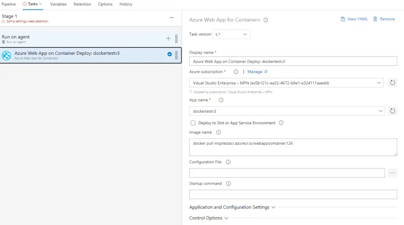Show Azure subscription info tooltip

pos(236,72)
